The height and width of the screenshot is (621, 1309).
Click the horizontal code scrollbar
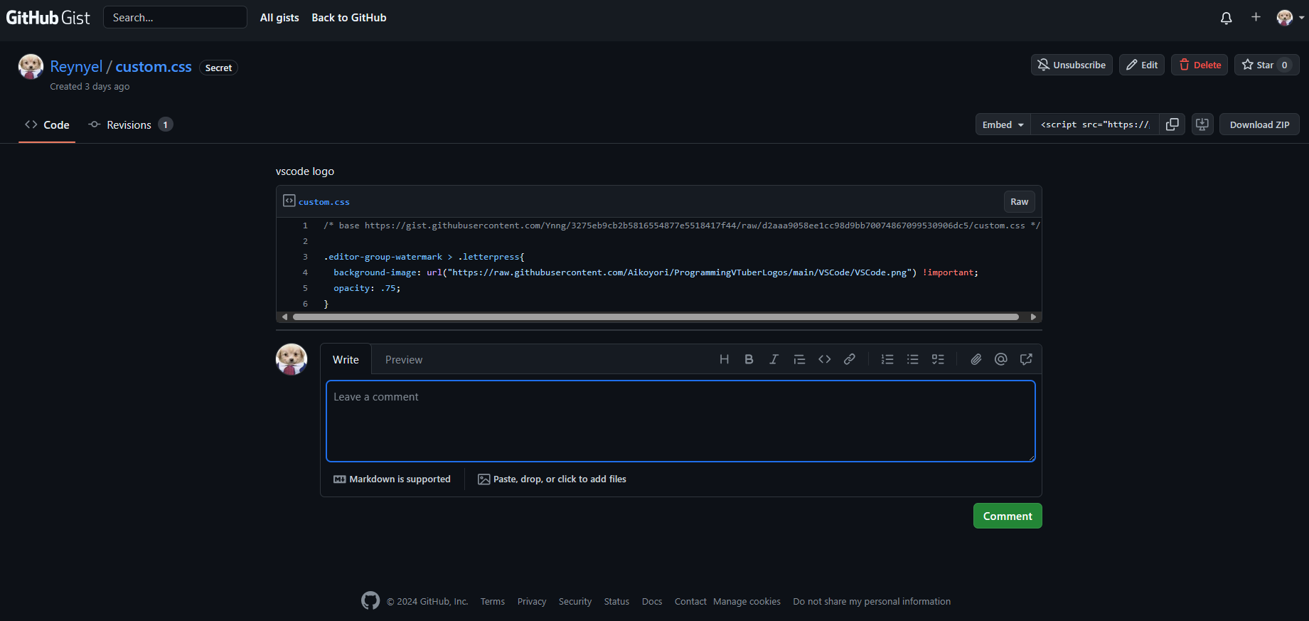(656, 317)
